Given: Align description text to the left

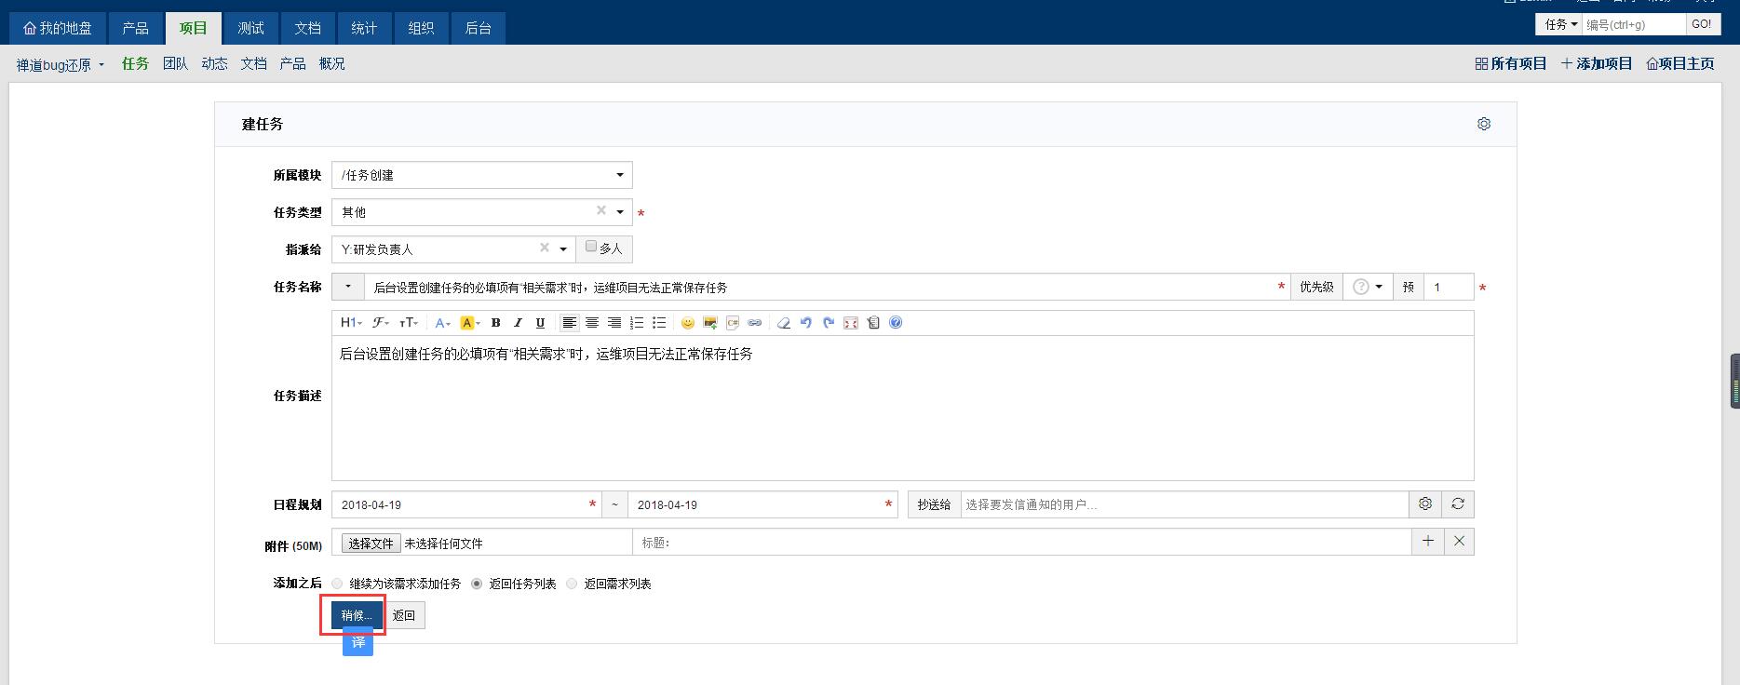Looking at the screenshot, I should coord(569,323).
